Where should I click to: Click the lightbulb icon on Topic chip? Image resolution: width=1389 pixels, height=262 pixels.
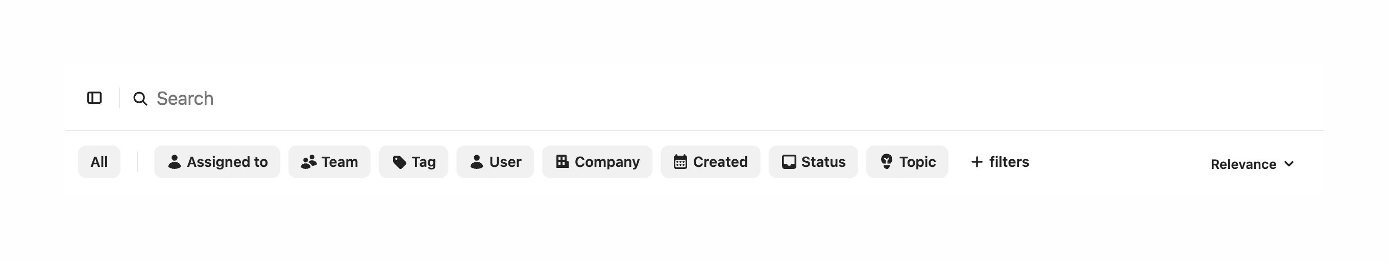[886, 162]
